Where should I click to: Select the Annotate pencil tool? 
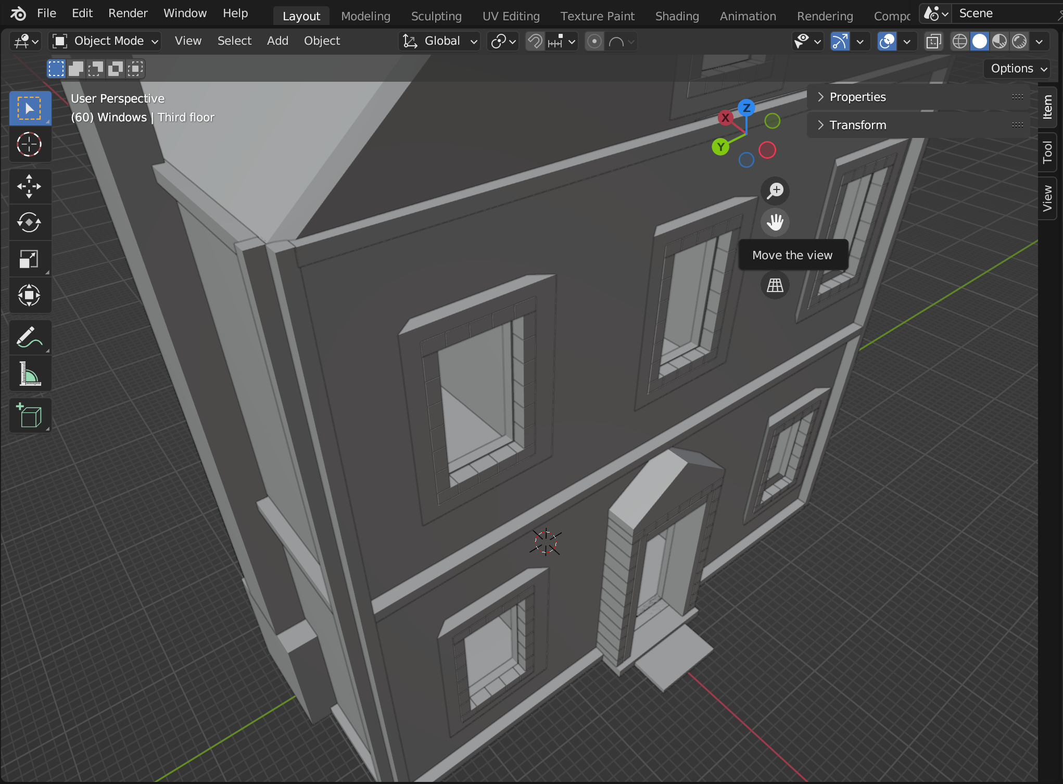click(29, 337)
